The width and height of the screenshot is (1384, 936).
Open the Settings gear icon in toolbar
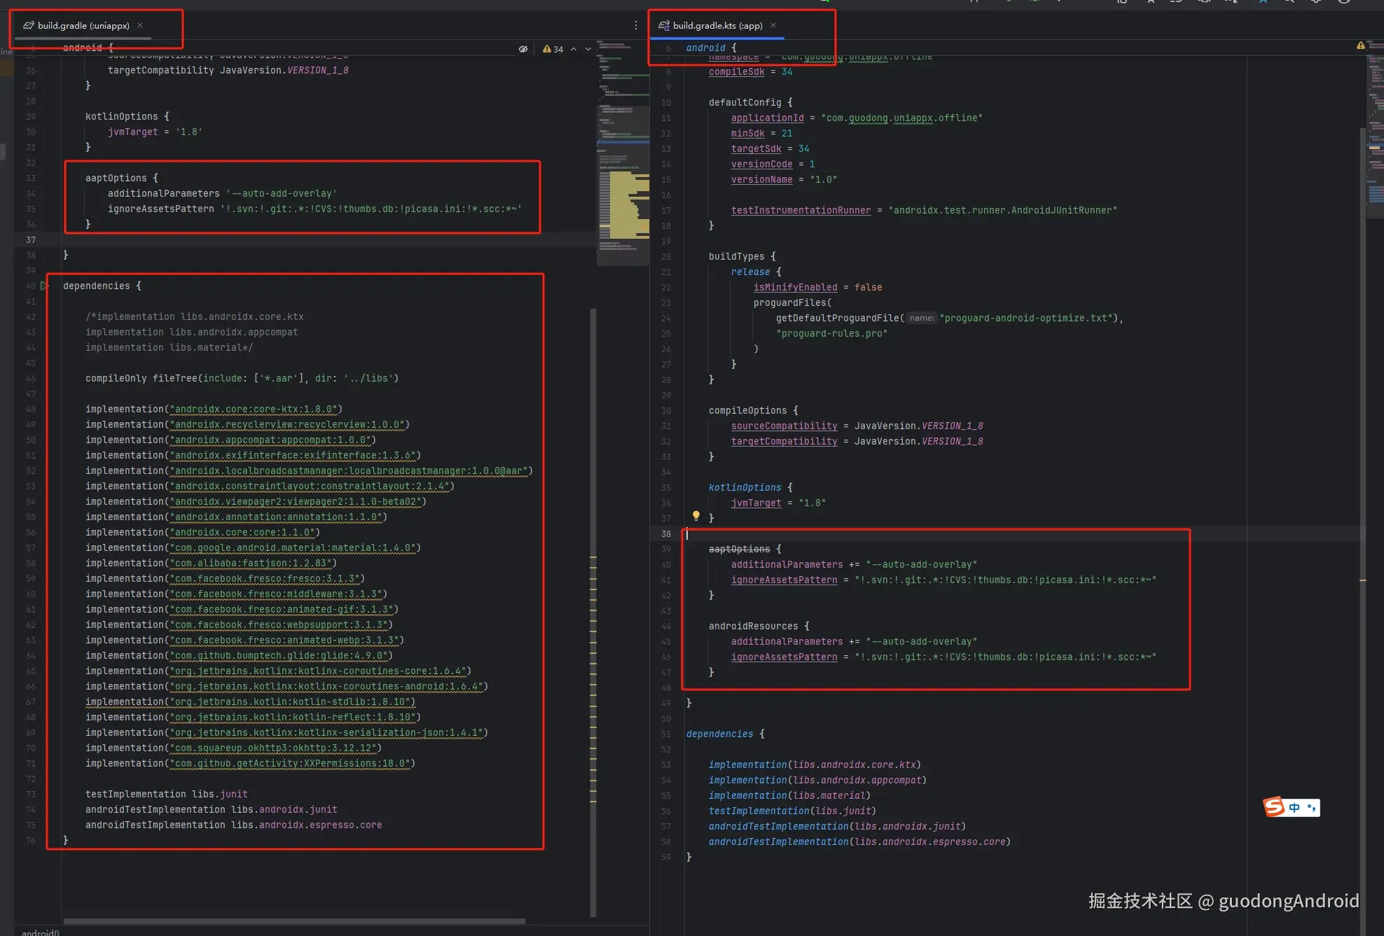(x=1317, y=3)
